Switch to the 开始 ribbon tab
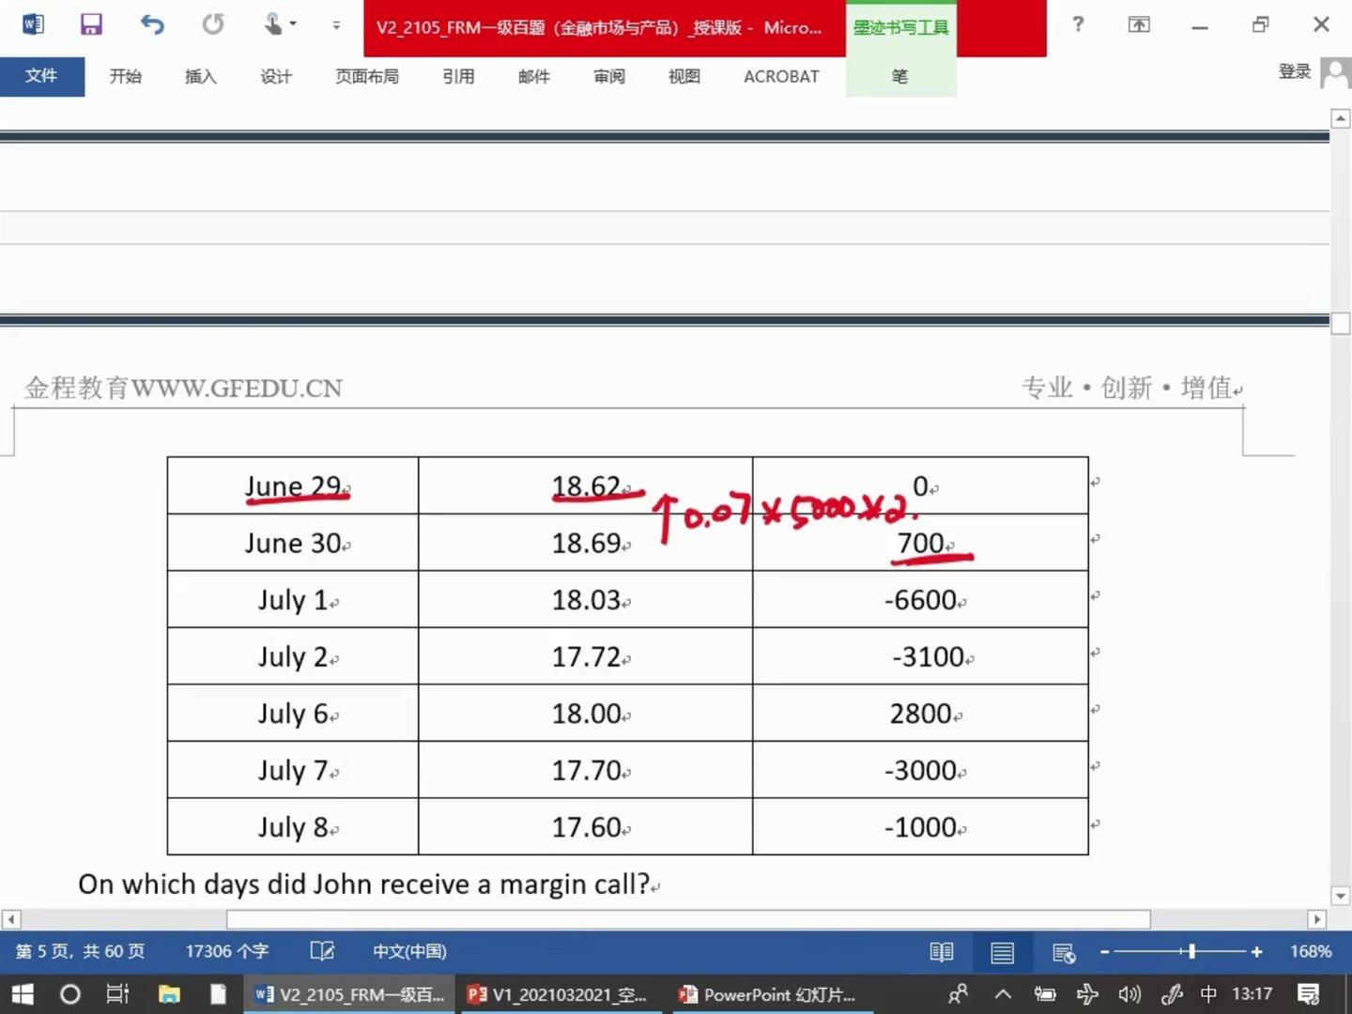The height and width of the screenshot is (1014, 1352). pyautogui.click(x=125, y=76)
